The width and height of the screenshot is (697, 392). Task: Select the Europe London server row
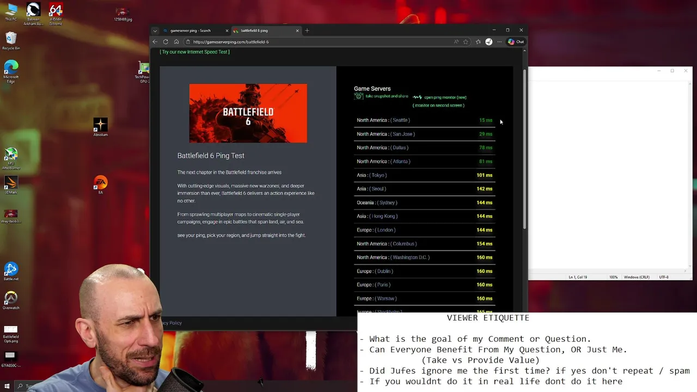(425, 230)
